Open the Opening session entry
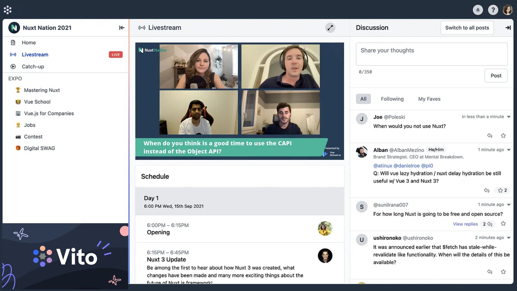517x291 pixels. point(240,229)
